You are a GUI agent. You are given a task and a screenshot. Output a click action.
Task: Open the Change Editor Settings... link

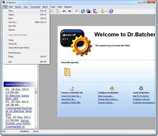click(108, 99)
